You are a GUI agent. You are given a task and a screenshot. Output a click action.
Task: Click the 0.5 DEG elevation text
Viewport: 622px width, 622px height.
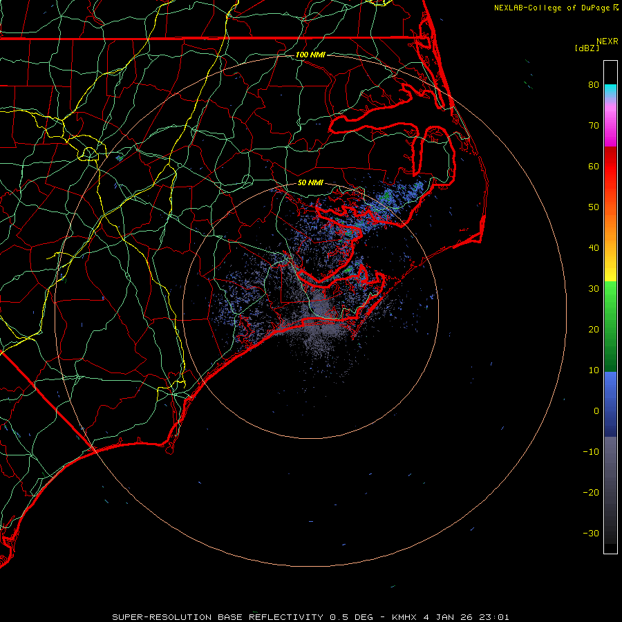pyautogui.click(x=351, y=617)
